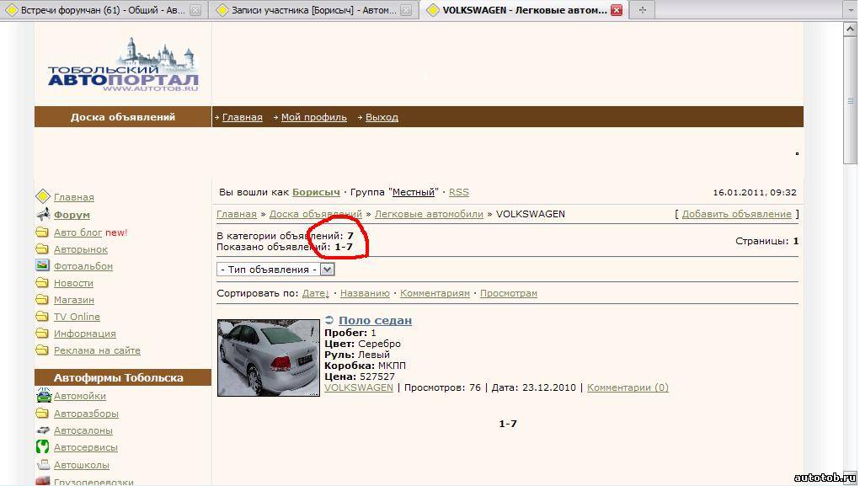The image size is (860, 486).
Task: Open the Тип объявления dropdown
Action: 275,270
